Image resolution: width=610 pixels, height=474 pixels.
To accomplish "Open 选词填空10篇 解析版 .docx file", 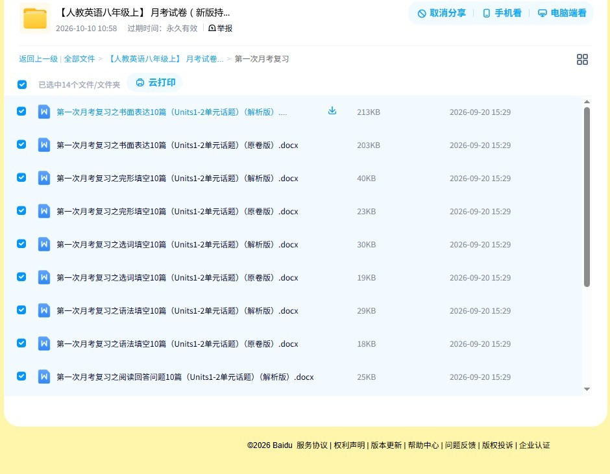I will tap(177, 244).
